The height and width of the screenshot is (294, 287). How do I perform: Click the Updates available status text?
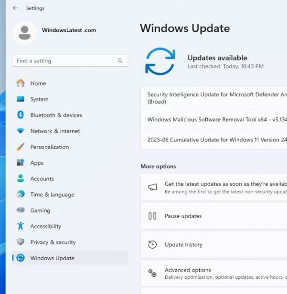tap(217, 58)
